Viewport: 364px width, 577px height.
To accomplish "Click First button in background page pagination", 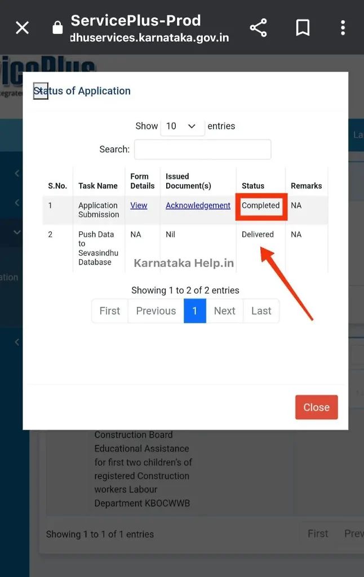I will 318,534.
